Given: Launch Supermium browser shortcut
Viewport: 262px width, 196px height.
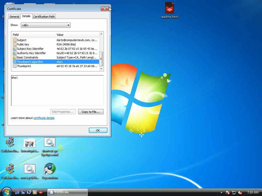Looking at the screenshot, I should (50, 171).
